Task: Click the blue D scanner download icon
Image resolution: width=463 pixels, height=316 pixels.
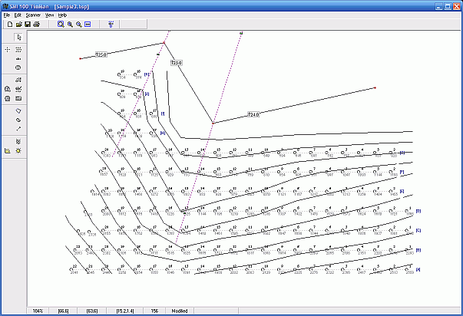Action: click(111, 25)
